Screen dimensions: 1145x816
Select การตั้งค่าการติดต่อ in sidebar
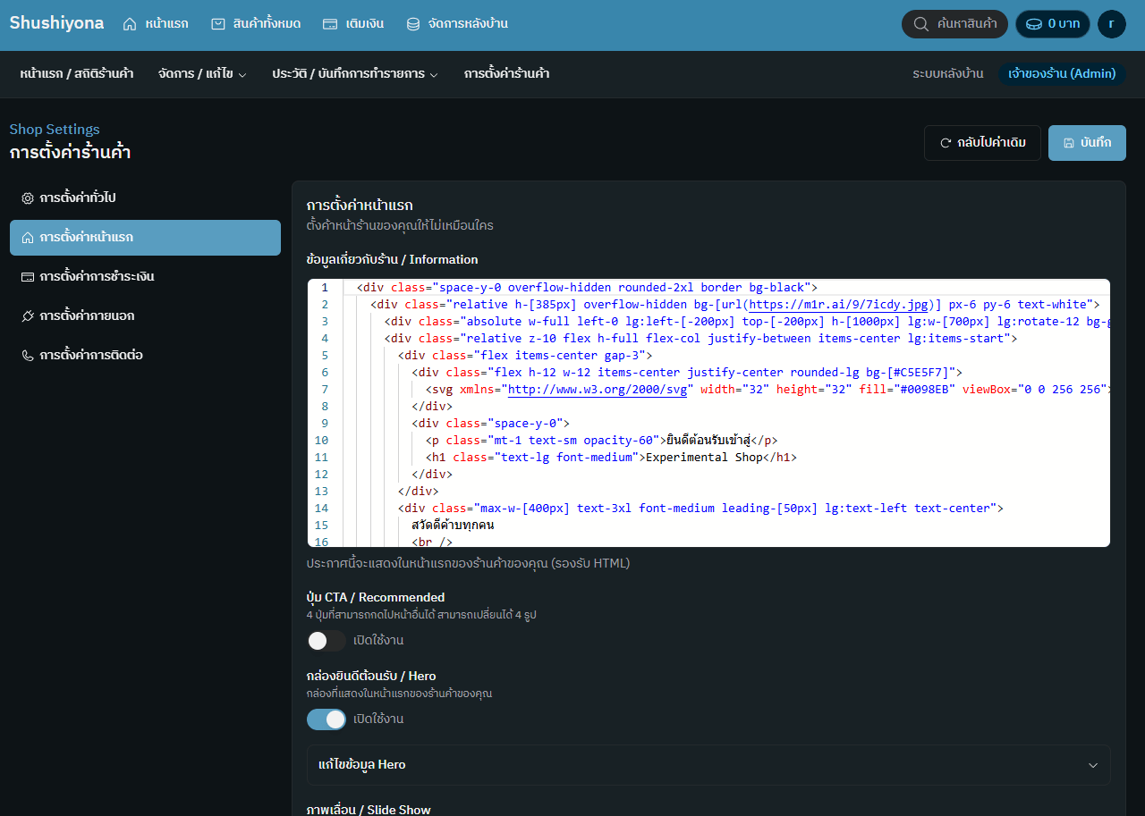tap(91, 356)
